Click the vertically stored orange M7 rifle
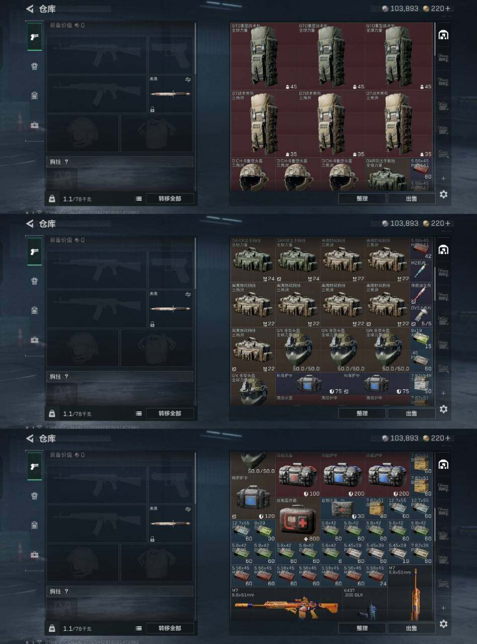The width and height of the screenshot is (477, 644). tap(410, 593)
